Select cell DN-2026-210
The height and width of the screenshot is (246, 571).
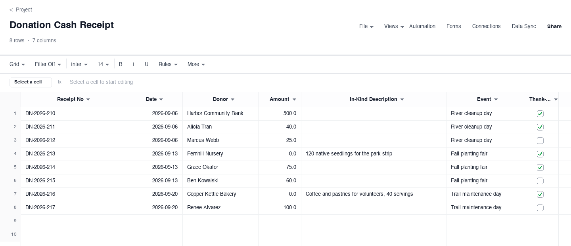[x=70, y=114]
